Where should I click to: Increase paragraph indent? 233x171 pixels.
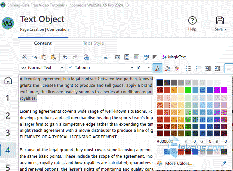coord(218,68)
